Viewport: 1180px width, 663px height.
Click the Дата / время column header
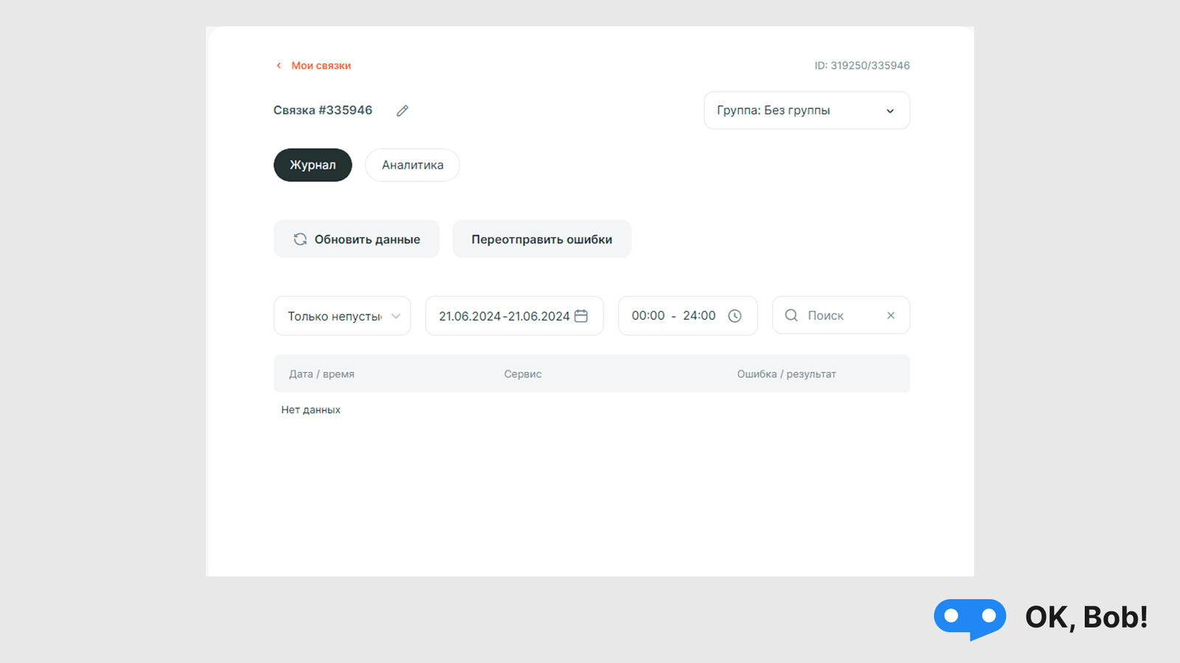click(322, 374)
